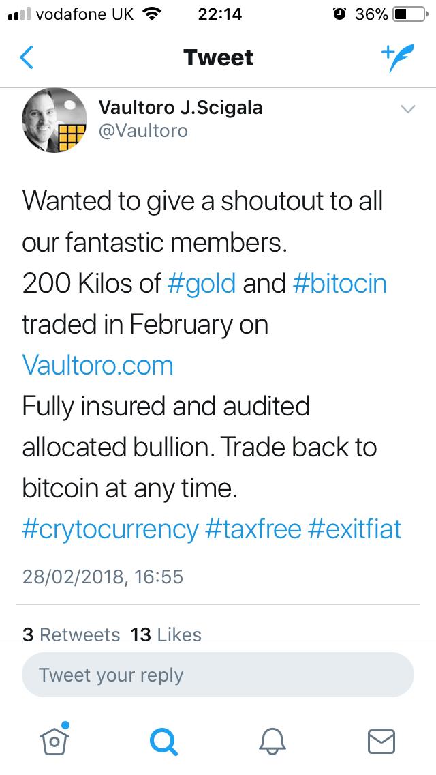Tap the back arrow icon
This screenshot has width=436, height=775.
(27, 58)
